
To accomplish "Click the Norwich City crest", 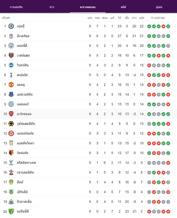I will [11, 211].
